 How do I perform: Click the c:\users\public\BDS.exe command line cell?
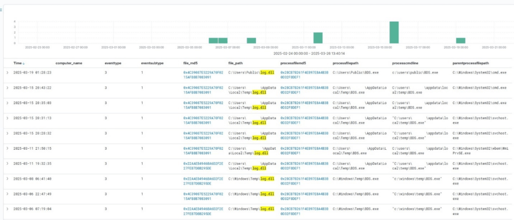tap(415, 72)
